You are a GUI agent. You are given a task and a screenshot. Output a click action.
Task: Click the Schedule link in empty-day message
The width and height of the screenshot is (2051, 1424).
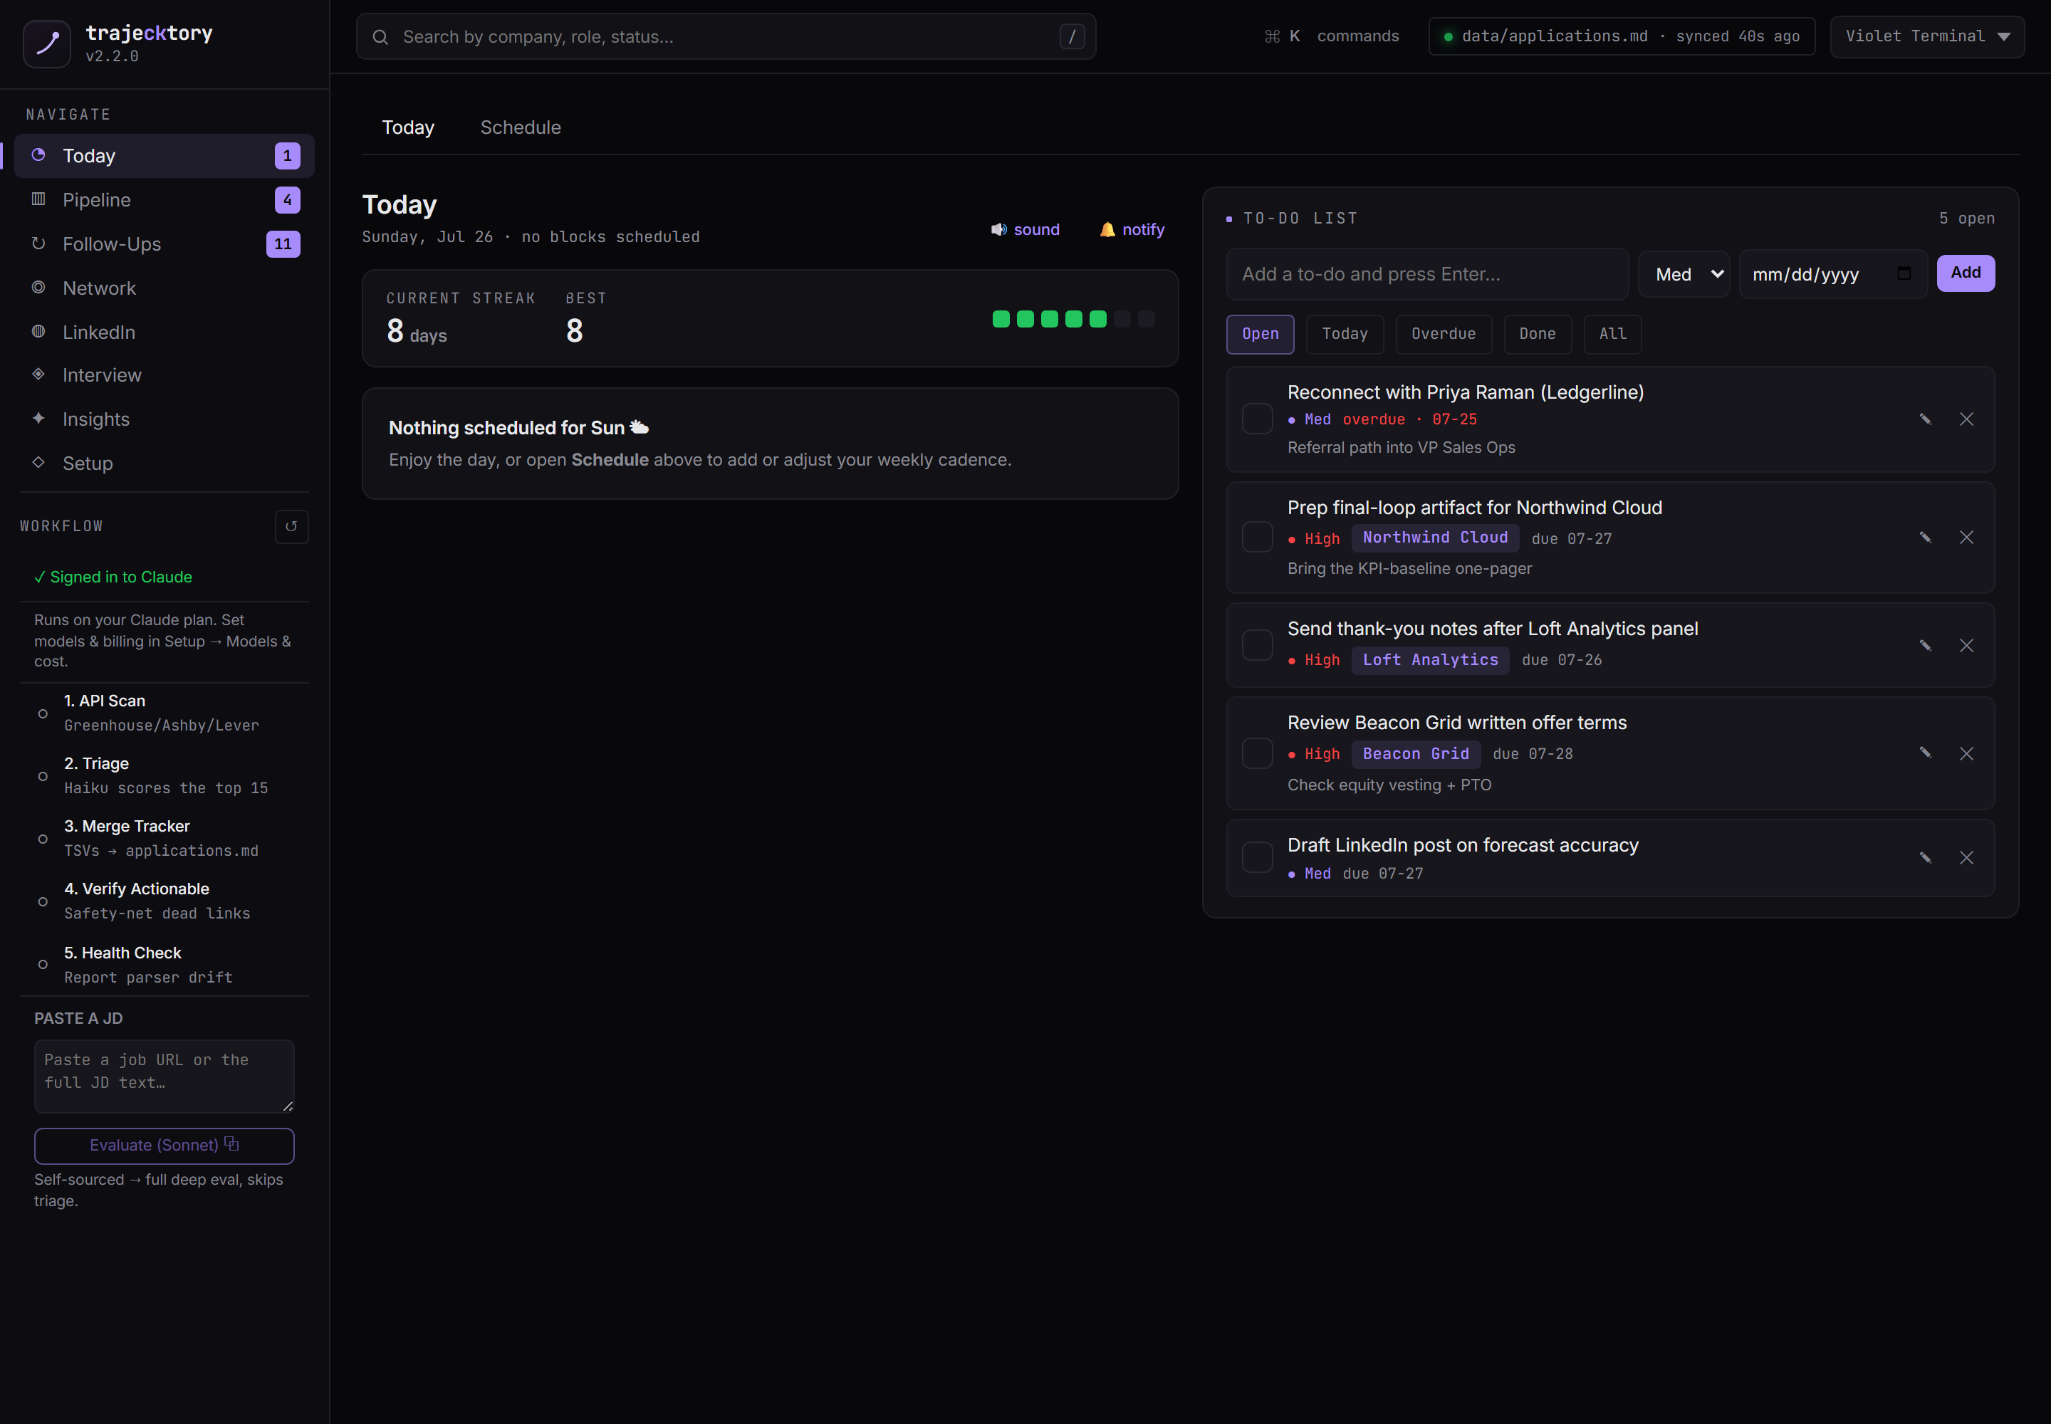[610, 459]
